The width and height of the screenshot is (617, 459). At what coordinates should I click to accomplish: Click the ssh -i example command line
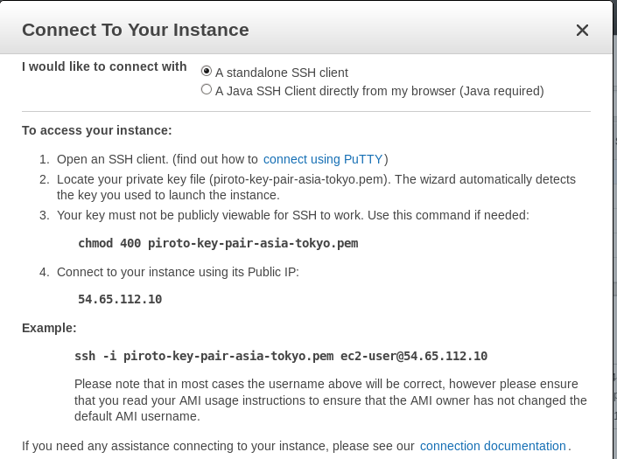(x=281, y=356)
